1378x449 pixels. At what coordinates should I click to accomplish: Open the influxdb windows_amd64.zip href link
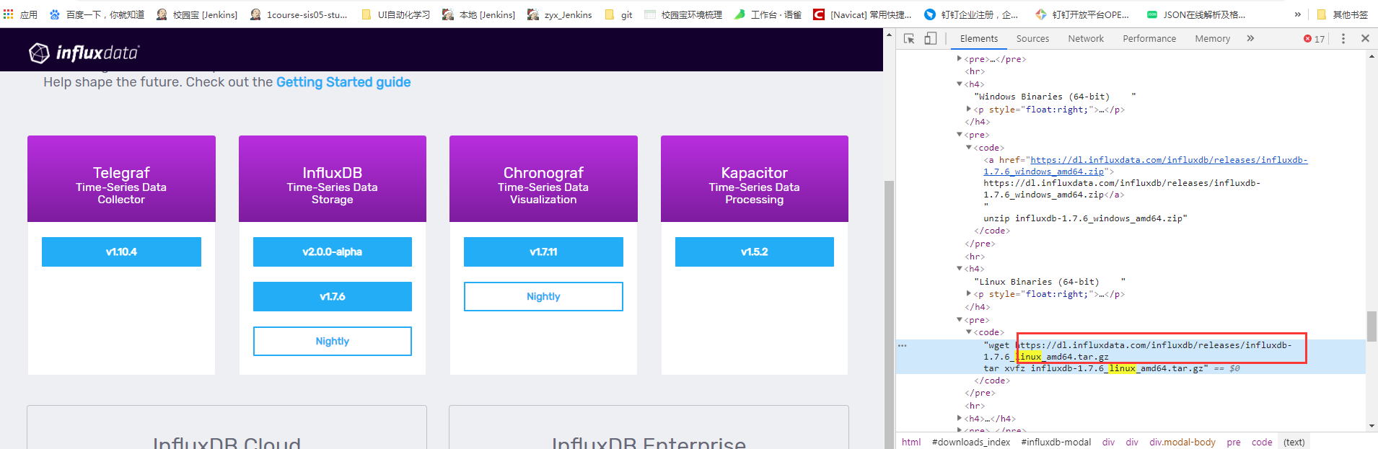click(1146, 166)
